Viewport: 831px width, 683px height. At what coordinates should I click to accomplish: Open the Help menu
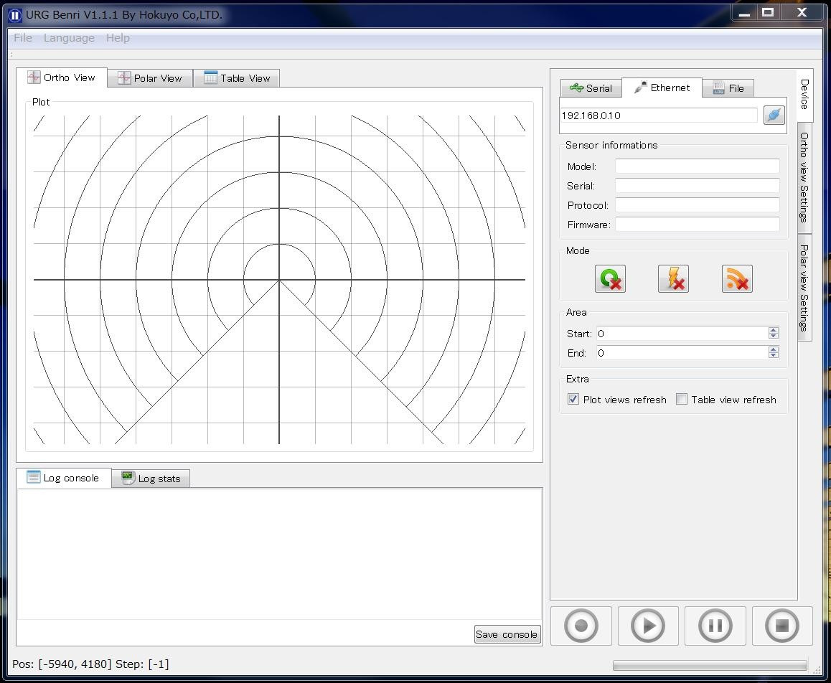pos(118,37)
